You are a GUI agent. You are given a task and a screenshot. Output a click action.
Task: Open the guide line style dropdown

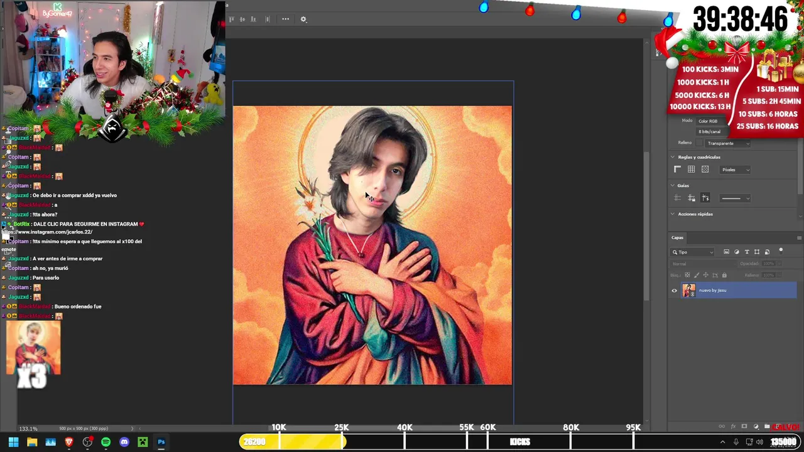pos(735,198)
